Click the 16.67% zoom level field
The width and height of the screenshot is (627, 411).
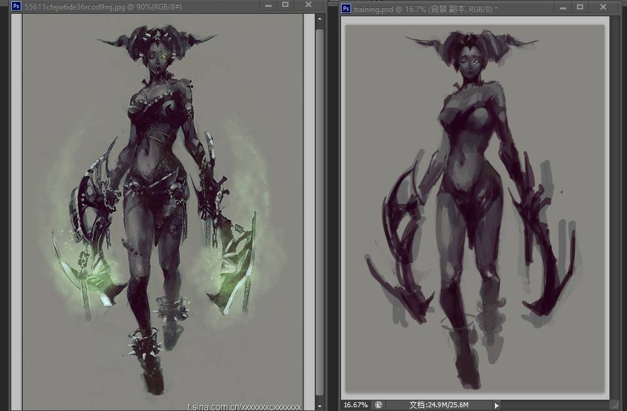pyautogui.click(x=355, y=405)
